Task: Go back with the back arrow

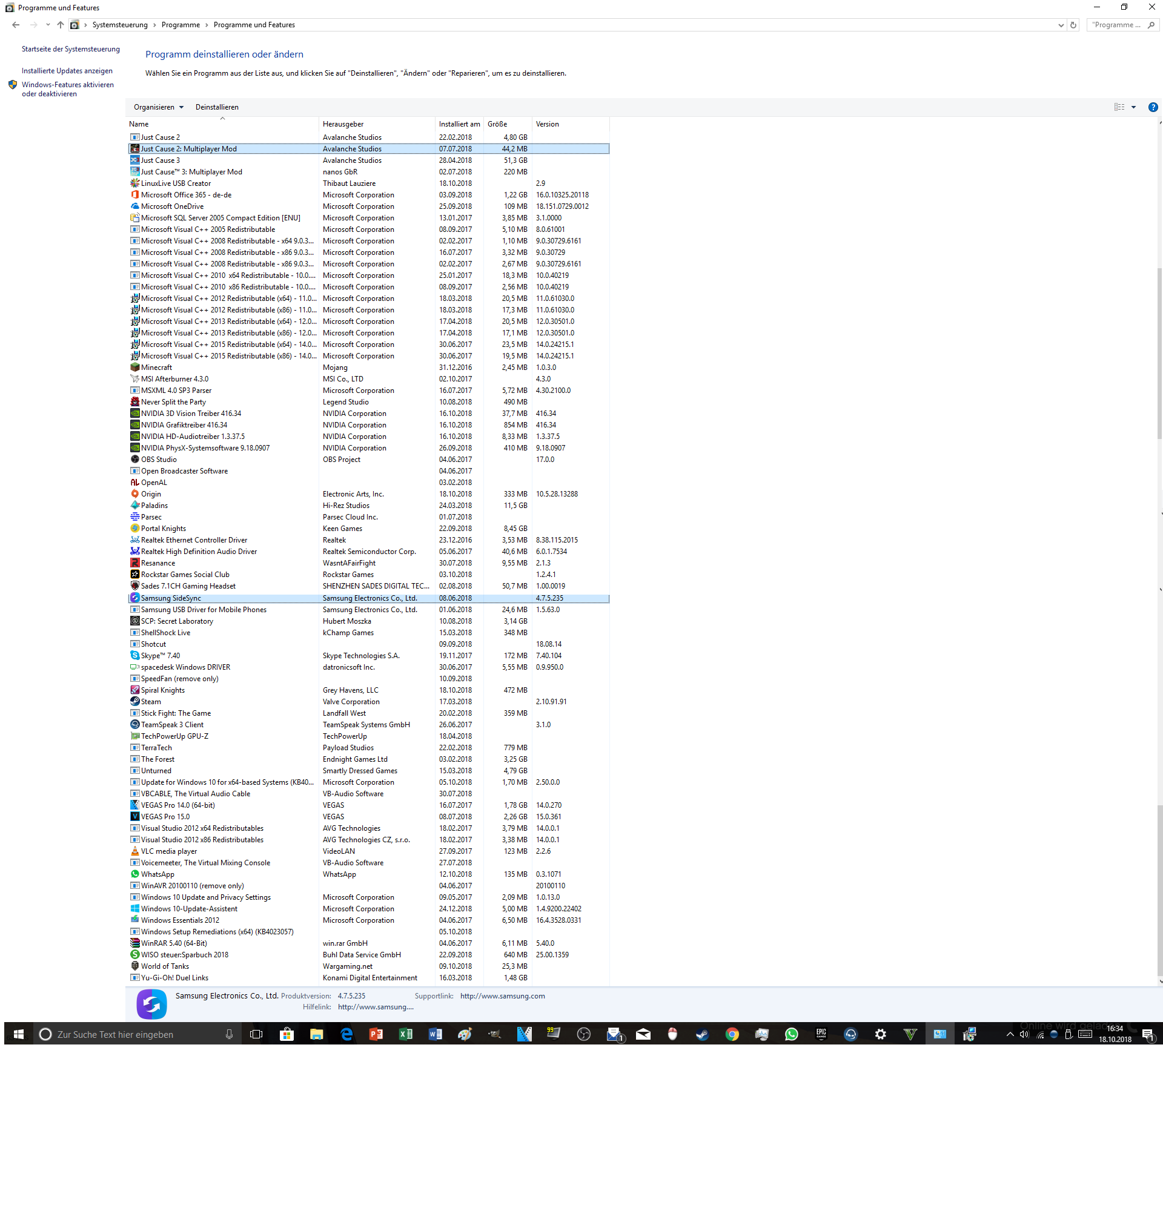Action: point(16,25)
